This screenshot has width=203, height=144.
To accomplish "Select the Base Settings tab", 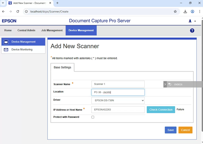I will [x=62, y=67].
